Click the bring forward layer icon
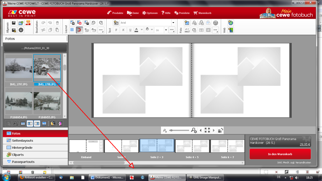The image size is (322, 181). 94,30
